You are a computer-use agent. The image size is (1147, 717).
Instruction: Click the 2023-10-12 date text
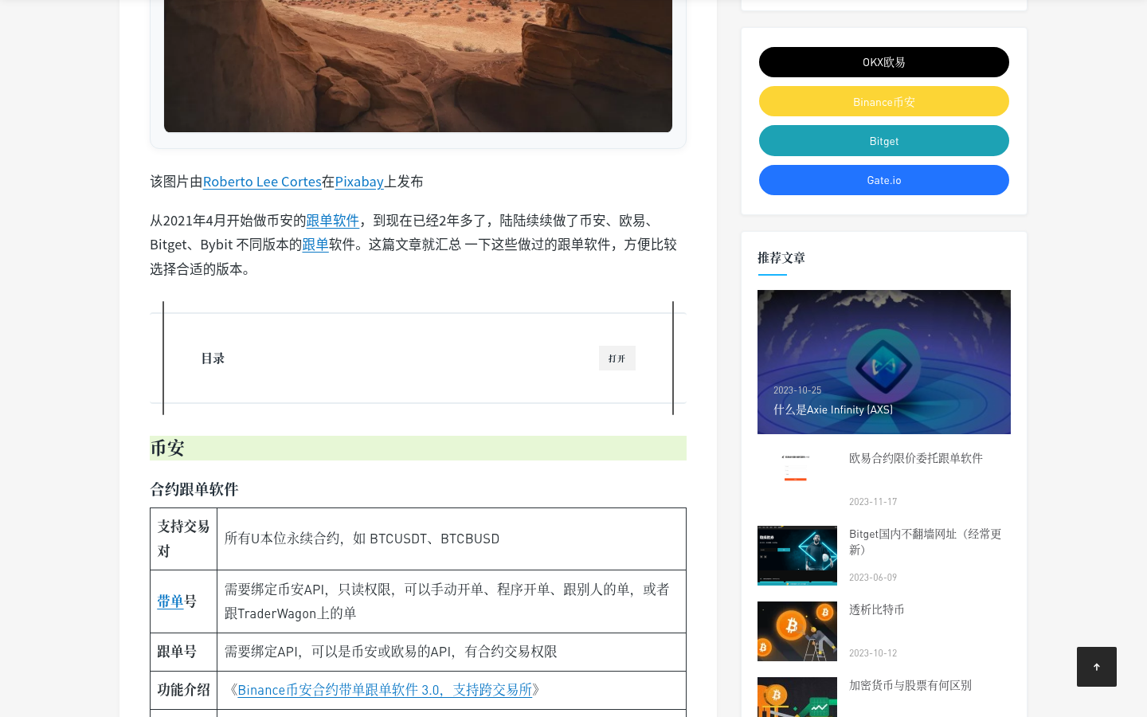pyautogui.click(x=873, y=653)
